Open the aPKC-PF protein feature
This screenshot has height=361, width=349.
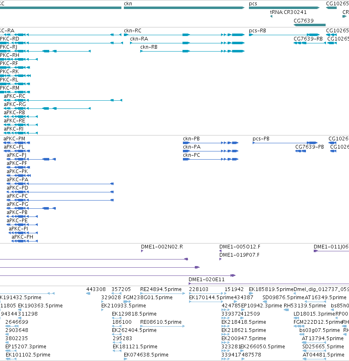pyautogui.click(x=18, y=167)
